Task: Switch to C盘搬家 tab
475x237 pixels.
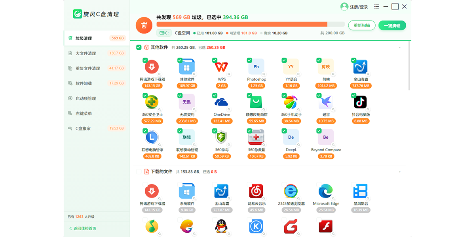Action: point(97,128)
